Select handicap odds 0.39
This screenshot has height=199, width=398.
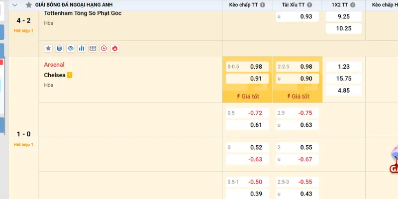247,194
